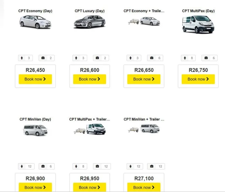
Task: Click the CPT MultiPax + Trailer title
Action: [x=89, y=119]
